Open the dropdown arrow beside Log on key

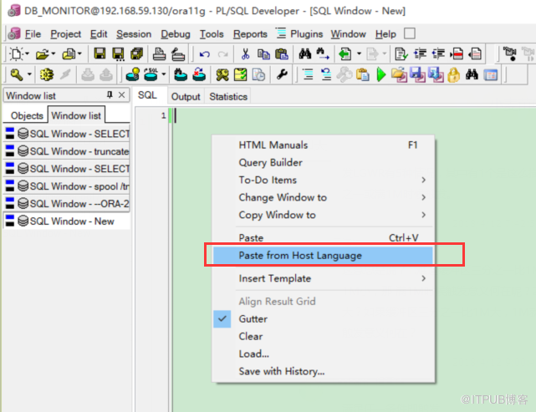(29, 74)
